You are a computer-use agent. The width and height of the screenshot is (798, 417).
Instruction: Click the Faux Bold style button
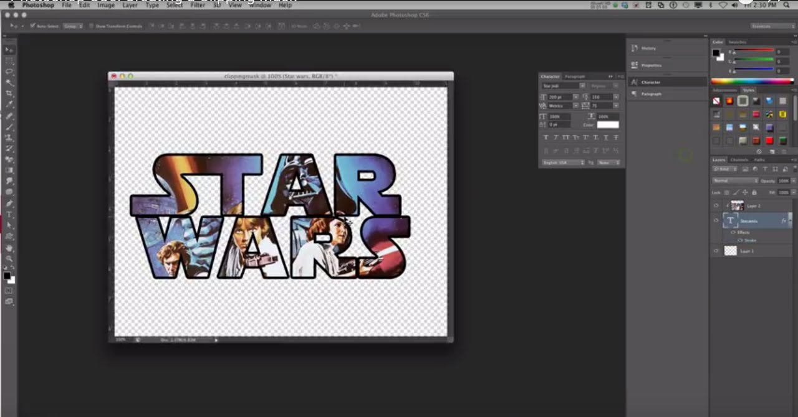[x=546, y=138]
